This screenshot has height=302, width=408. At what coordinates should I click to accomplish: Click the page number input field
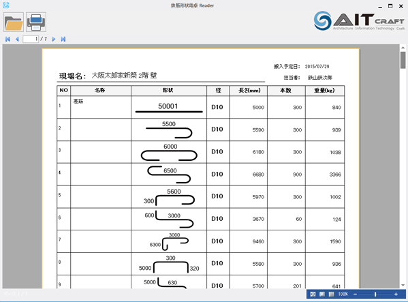pyautogui.click(x=31, y=39)
